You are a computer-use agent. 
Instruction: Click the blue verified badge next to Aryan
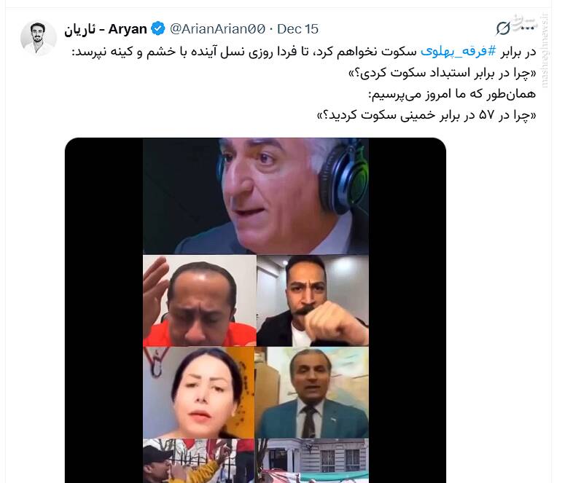(158, 28)
